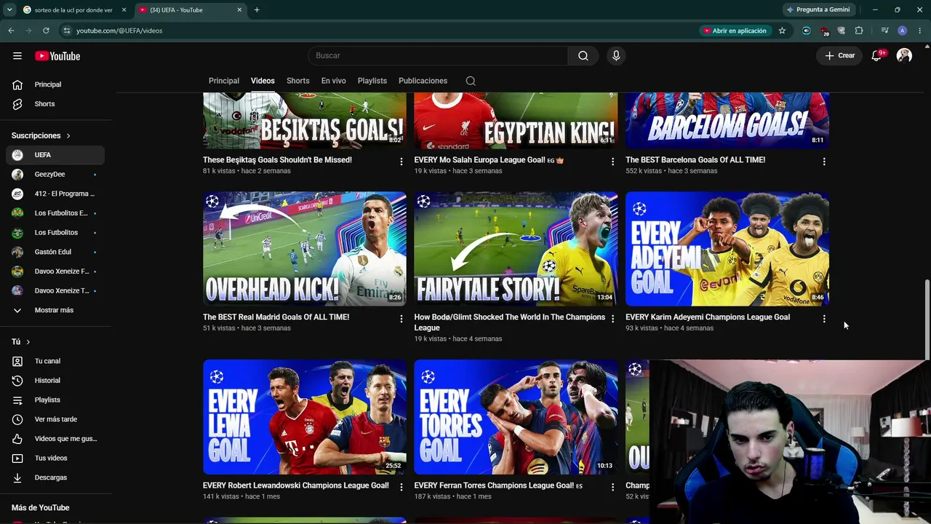The height and width of the screenshot is (524, 931).
Task: Open the media controls icon in Chrome
Action: coord(884,31)
